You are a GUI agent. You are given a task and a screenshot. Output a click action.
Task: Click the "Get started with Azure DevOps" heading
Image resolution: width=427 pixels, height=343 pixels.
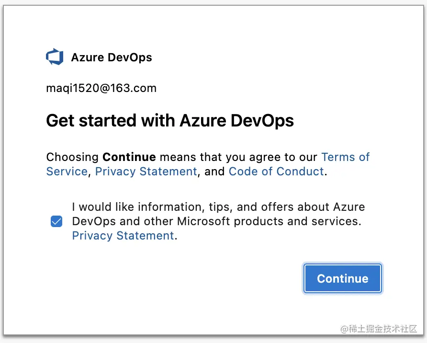(170, 121)
